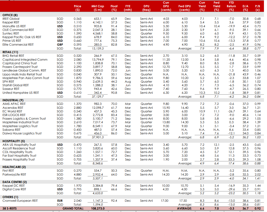Select the 'Float (%)' column header
The image size is (267, 212).
click(x=114, y=8)
